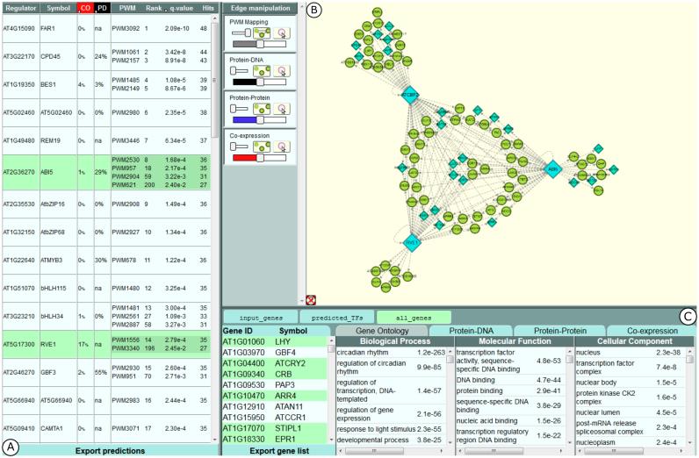Image resolution: width=699 pixels, height=458 pixels.
Task: Click the red X icon below the network
Action: pos(311,299)
